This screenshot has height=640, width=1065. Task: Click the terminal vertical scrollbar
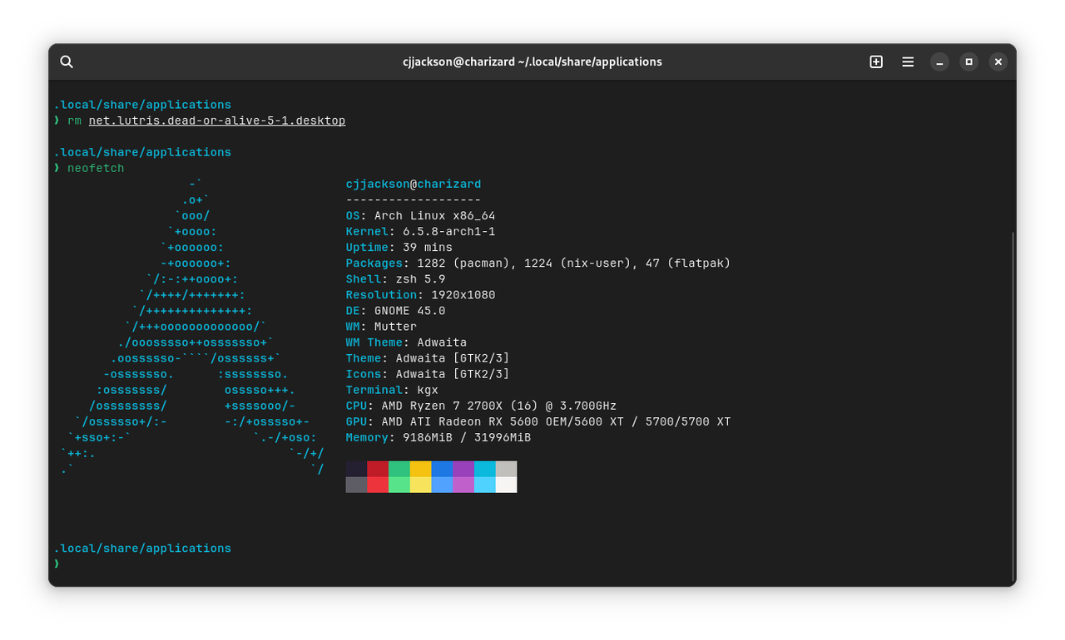(x=1013, y=407)
